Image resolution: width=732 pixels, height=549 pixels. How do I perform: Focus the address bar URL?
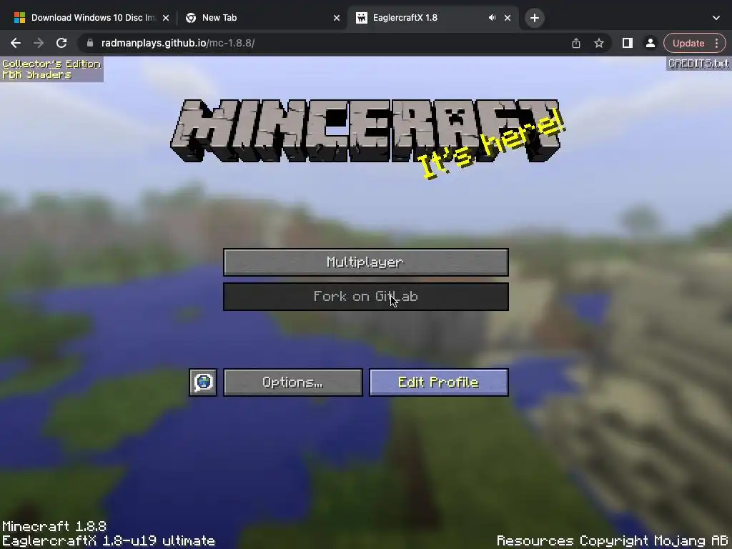[178, 43]
